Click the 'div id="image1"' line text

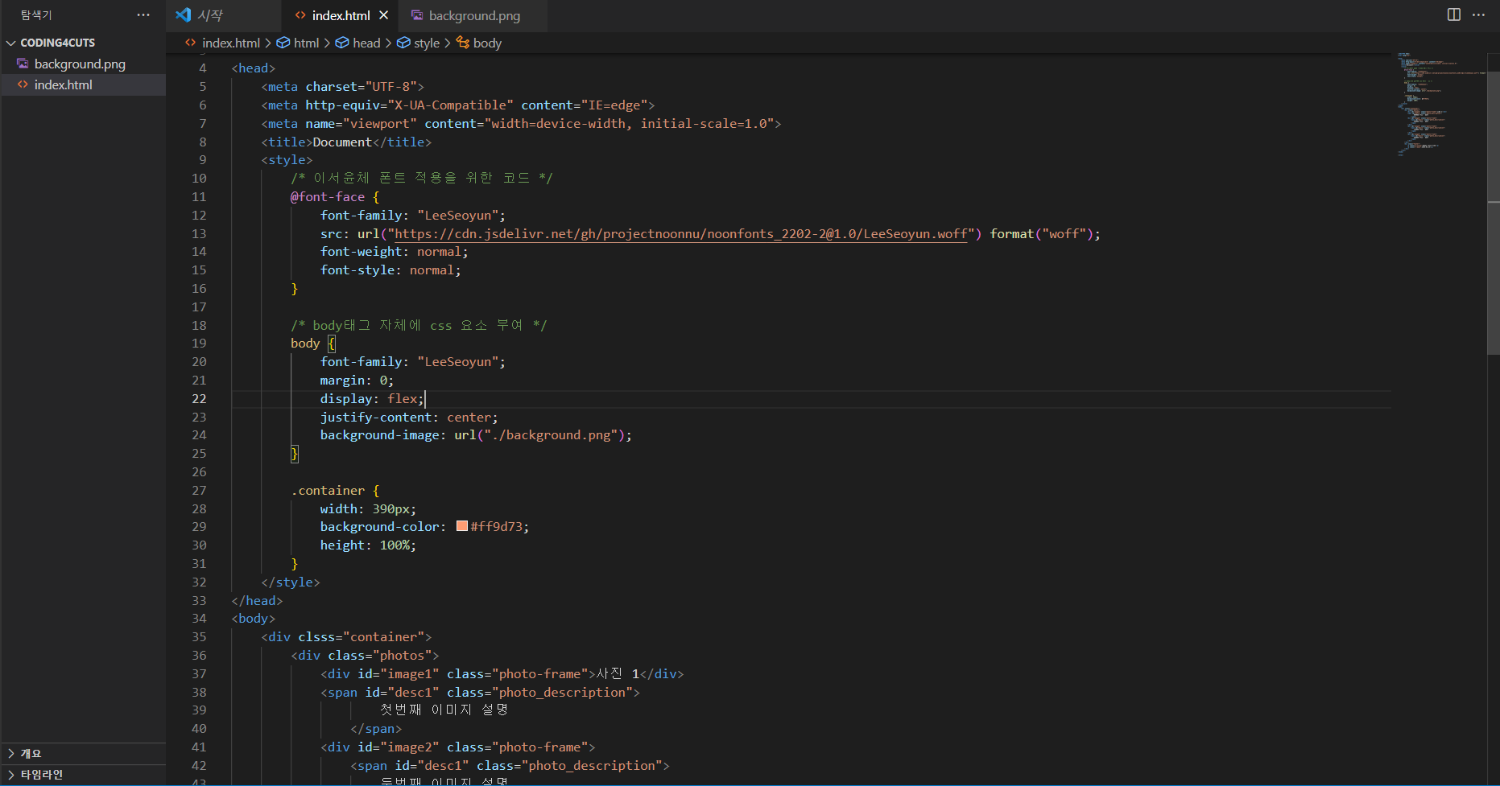click(x=502, y=674)
